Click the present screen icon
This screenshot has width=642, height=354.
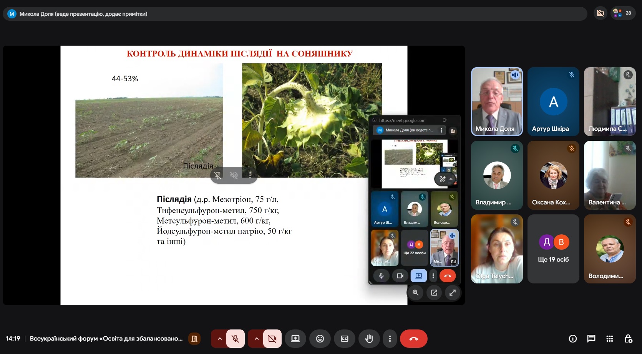pyautogui.click(x=295, y=339)
